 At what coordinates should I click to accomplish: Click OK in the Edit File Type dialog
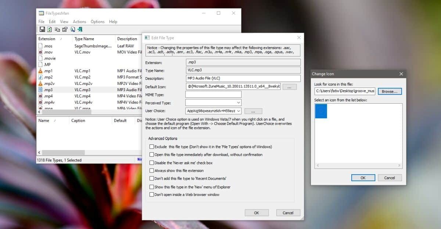(x=257, y=213)
